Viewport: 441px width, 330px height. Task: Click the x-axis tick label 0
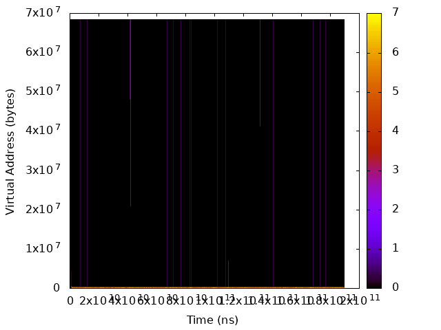tap(70, 300)
